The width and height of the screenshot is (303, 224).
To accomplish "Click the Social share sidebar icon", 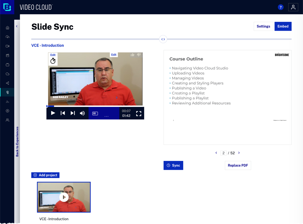I will (7, 83).
